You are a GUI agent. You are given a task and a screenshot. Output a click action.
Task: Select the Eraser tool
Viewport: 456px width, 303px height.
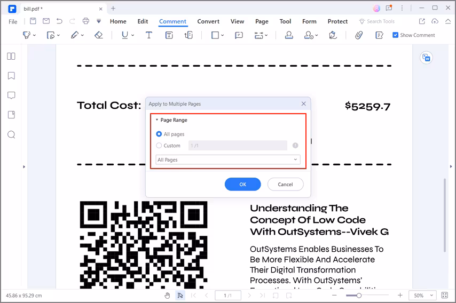[x=99, y=35]
